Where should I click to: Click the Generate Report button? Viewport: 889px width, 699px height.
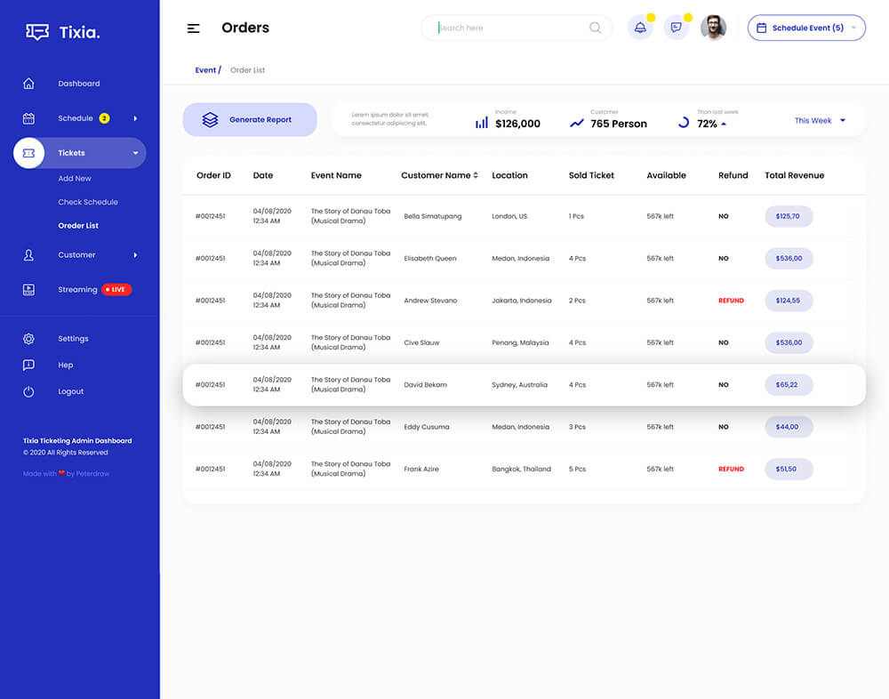click(250, 120)
